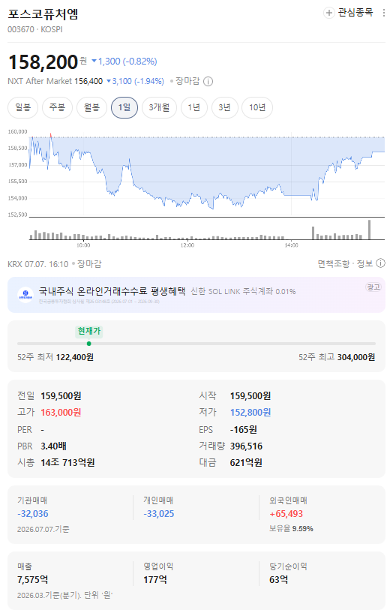Click the Shinhan logo in the ad banner
Image resolution: width=390 pixels, height=610 pixels.
pos(25,295)
